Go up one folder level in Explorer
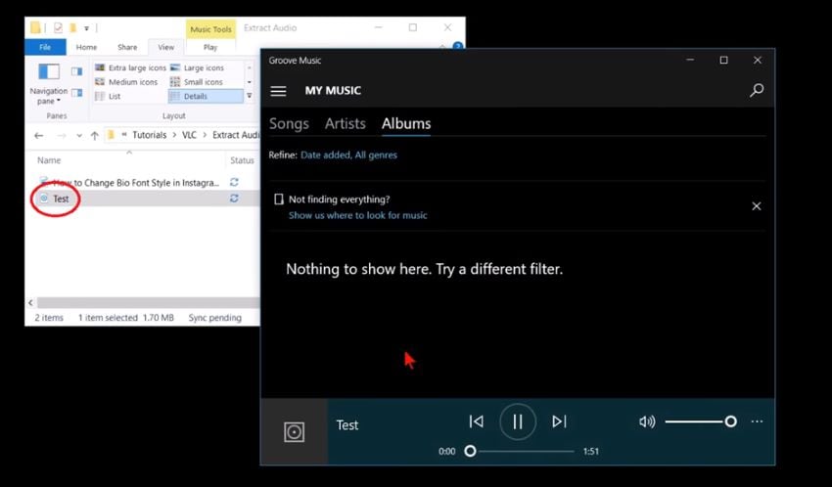 click(94, 136)
